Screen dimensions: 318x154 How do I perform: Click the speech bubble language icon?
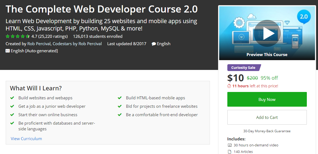pyautogui.click(x=154, y=44)
